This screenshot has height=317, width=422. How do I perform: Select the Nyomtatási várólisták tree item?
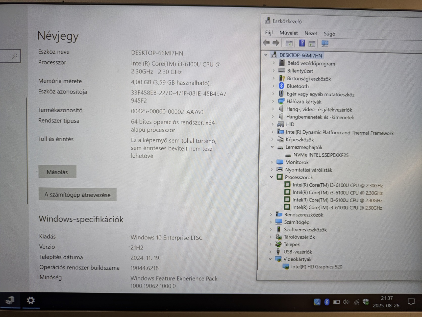309,170
